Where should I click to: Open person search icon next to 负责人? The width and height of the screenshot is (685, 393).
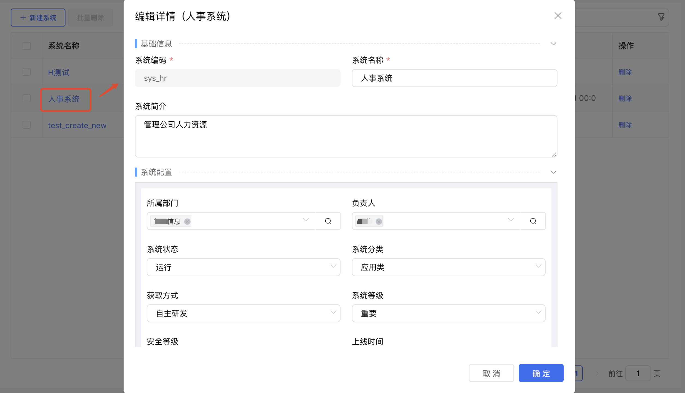click(533, 221)
